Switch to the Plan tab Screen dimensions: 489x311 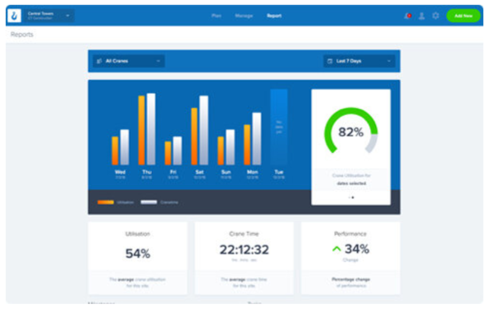coord(216,16)
